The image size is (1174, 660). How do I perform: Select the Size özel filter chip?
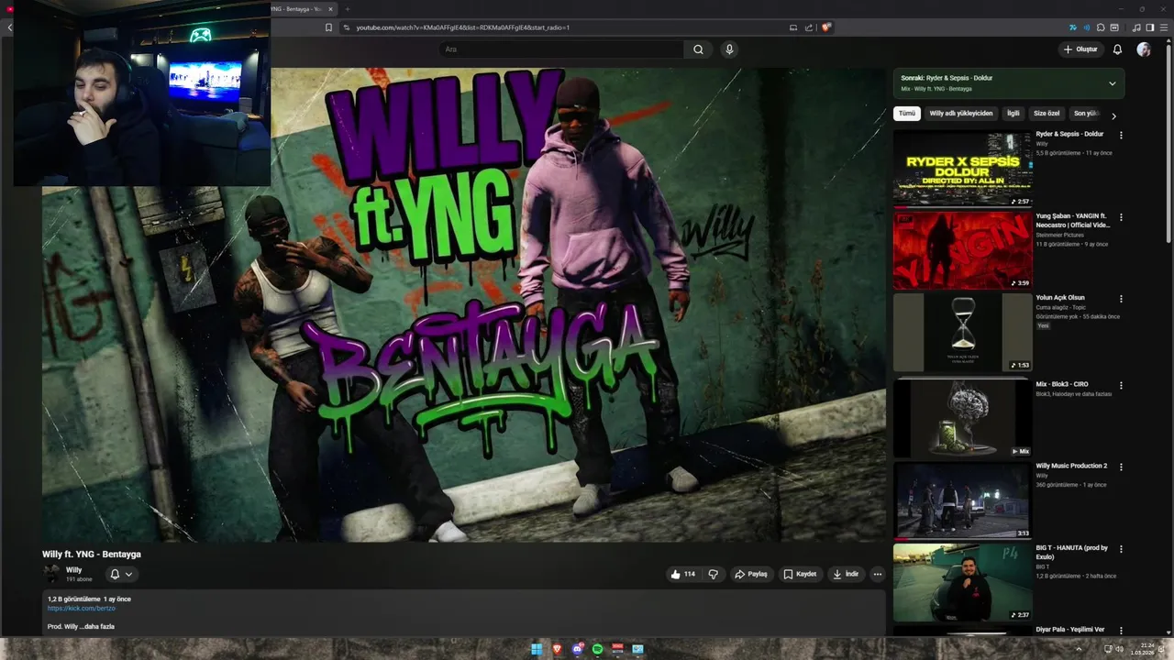tap(1047, 114)
